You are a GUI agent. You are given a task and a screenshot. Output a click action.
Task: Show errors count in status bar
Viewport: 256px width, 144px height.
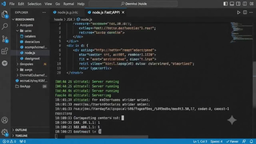pos(6,141)
